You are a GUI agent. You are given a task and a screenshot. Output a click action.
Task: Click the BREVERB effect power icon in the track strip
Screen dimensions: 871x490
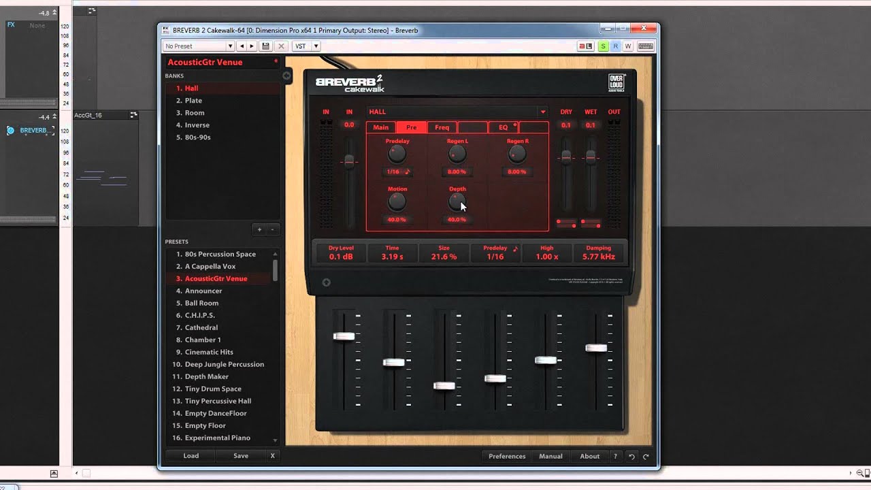coord(10,130)
